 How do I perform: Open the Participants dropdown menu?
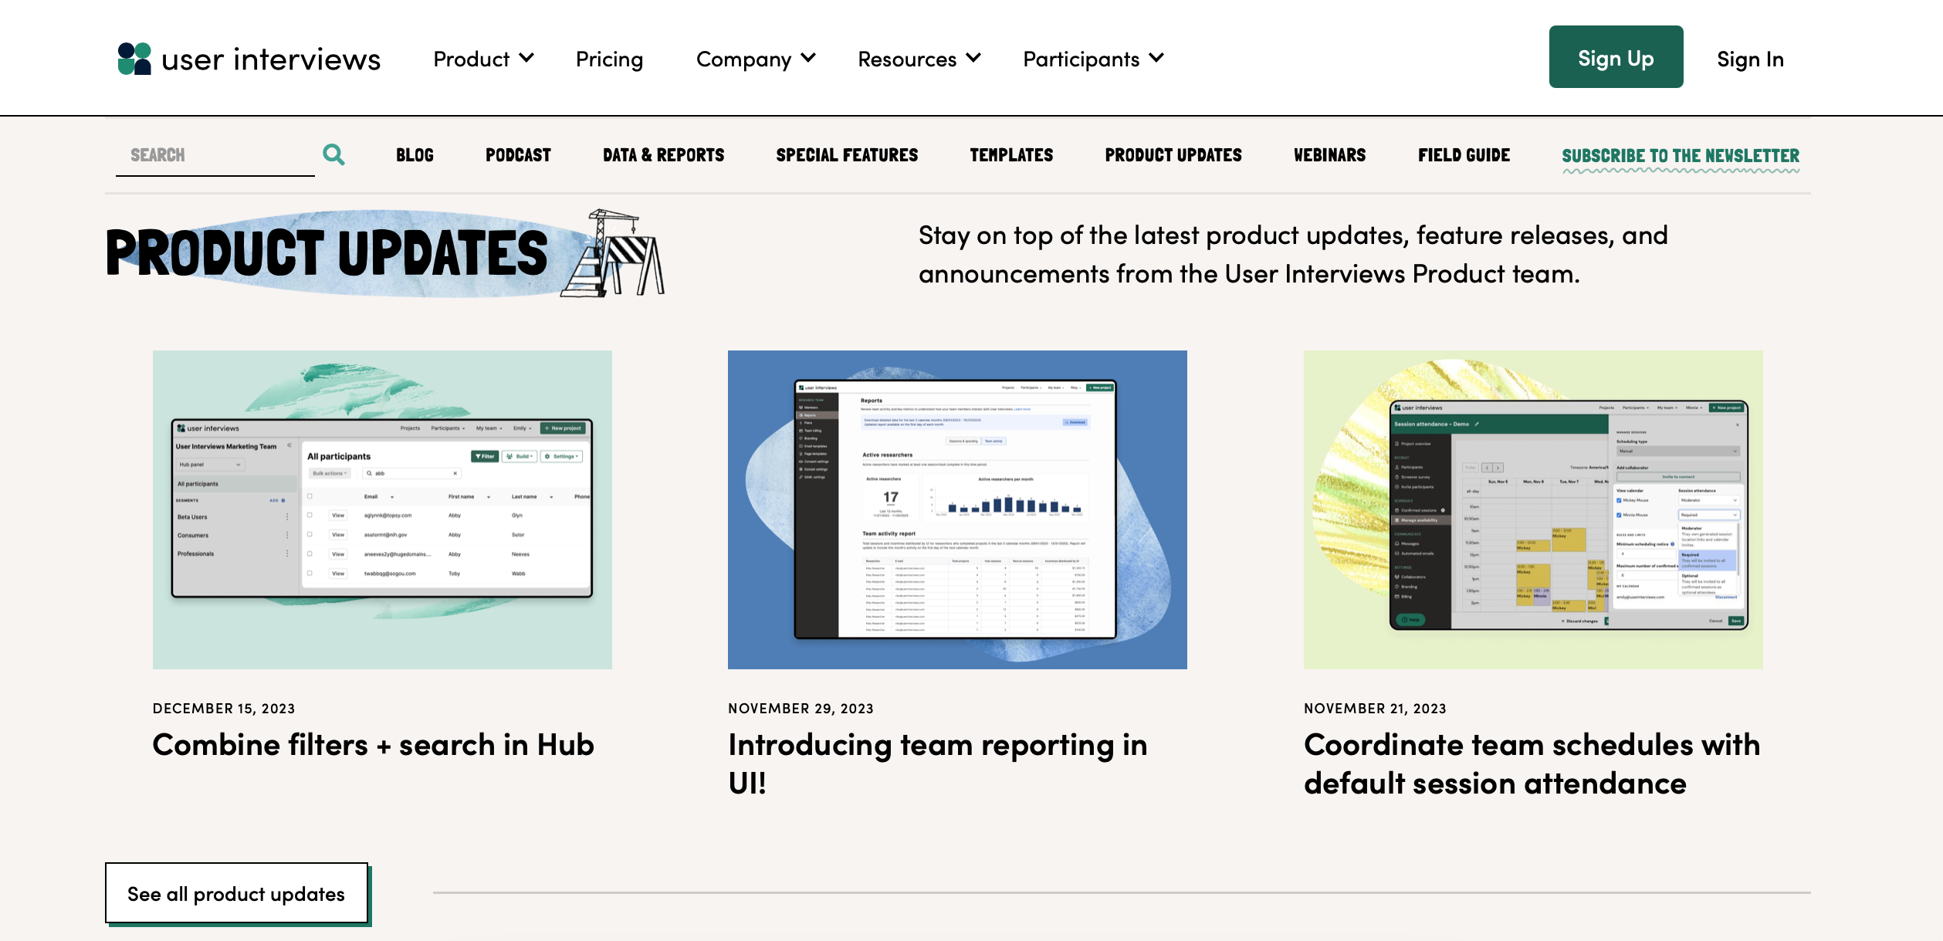[1092, 59]
